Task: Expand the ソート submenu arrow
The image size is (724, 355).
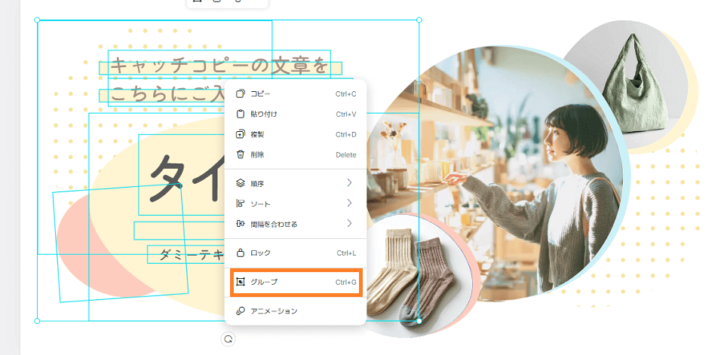Action: (349, 204)
